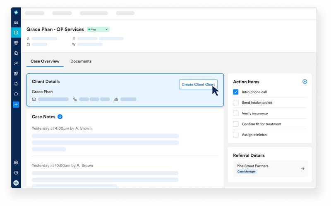Click Create Client Chart button
This screenshot has width=331, height=206.
pos(198,85)
